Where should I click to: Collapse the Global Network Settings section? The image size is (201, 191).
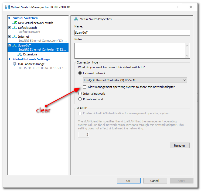[9, 59]
